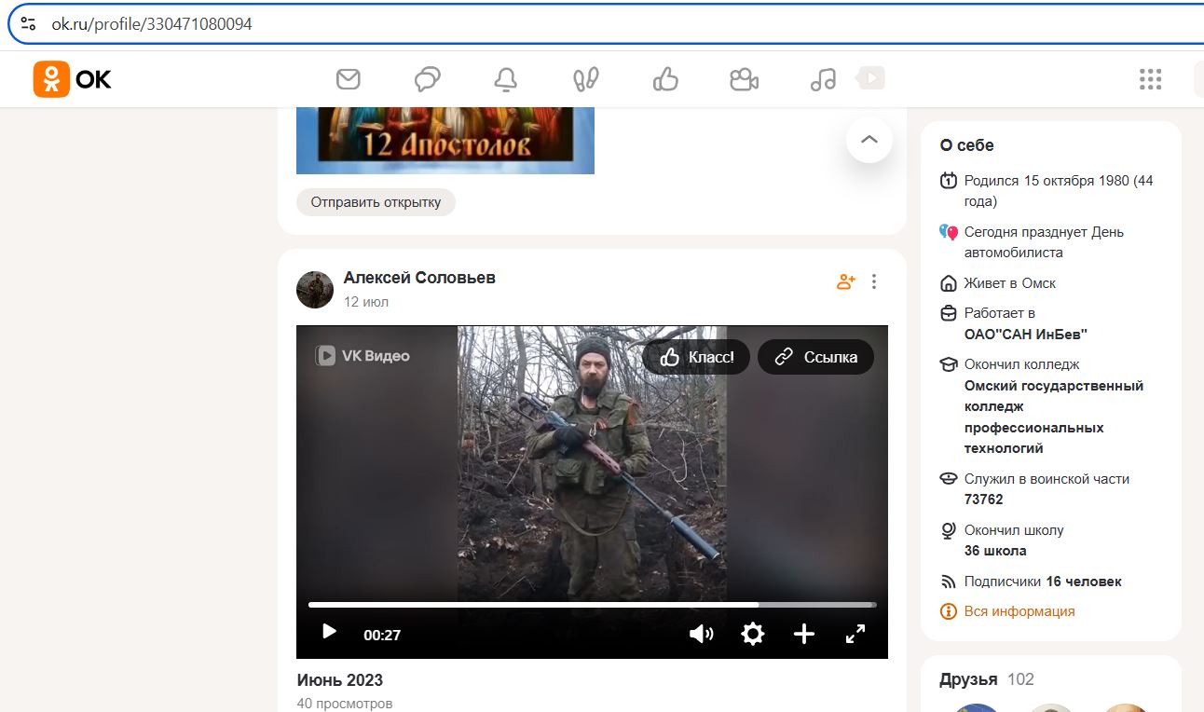The width and height of the screenshot is (1204, 712).
Task: Click the 'Родился 15 октября 1980' line
Action: pos(1059,191)
